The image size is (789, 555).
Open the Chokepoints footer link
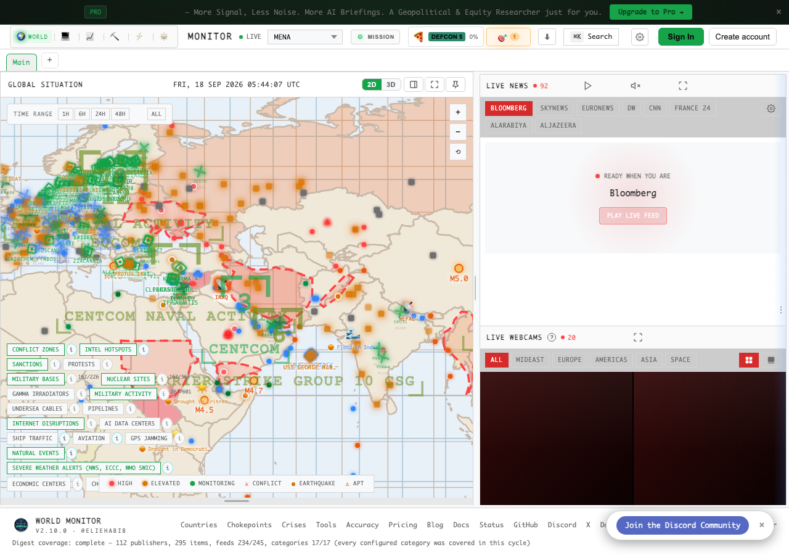[x=250, y=525]
